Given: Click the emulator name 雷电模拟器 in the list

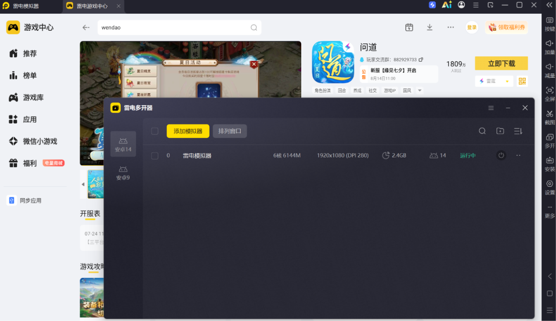Looking at the screenshot, I should coord(197,156).
